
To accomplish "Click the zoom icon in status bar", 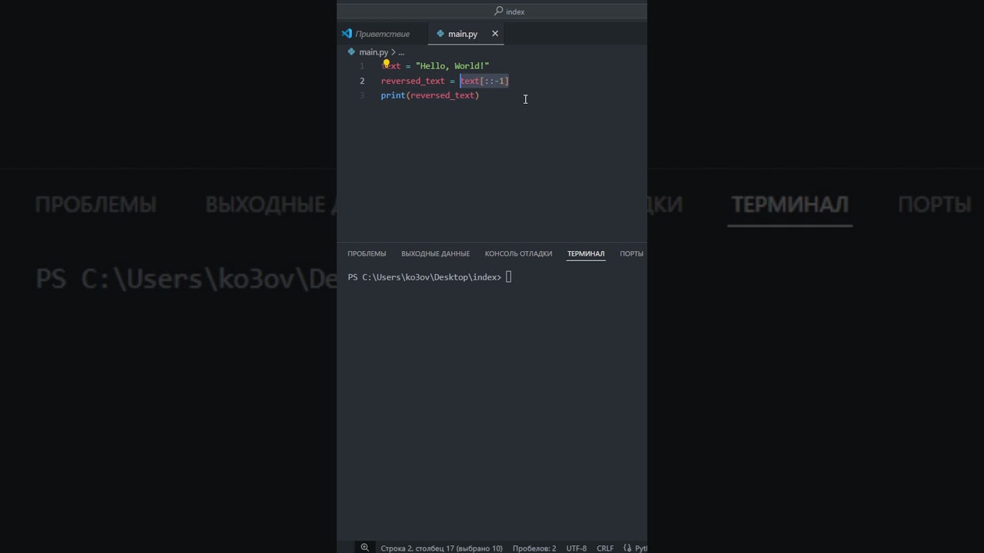I will (x=365, y=548).
